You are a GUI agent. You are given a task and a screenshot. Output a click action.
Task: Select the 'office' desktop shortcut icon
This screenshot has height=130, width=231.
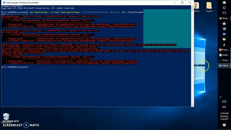click(x=196, y=7)
